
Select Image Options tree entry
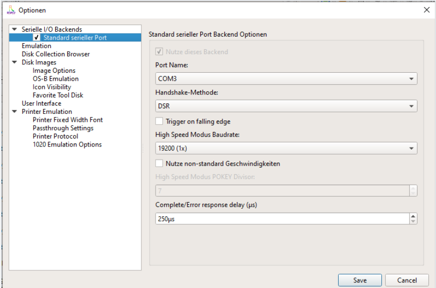[54, 71]
